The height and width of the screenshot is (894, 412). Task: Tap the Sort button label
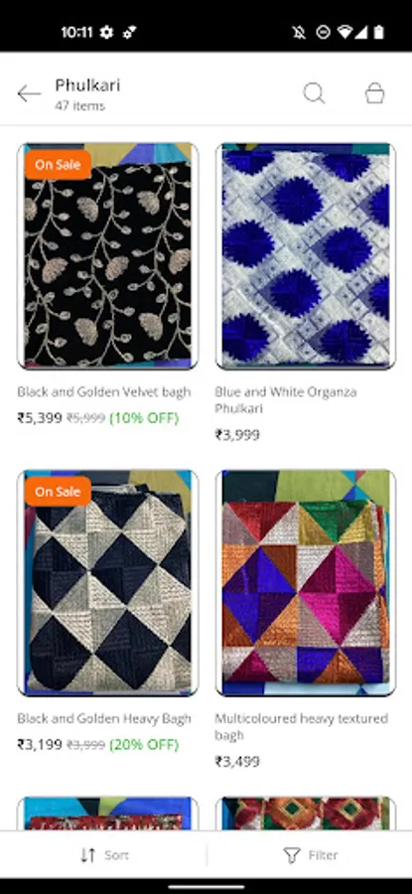click(x=116, y=855)
